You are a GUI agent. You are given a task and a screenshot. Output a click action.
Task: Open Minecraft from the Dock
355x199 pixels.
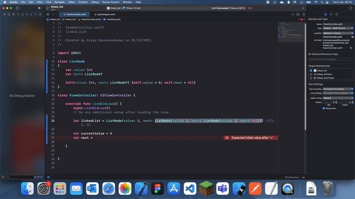(x=206, y=188)
